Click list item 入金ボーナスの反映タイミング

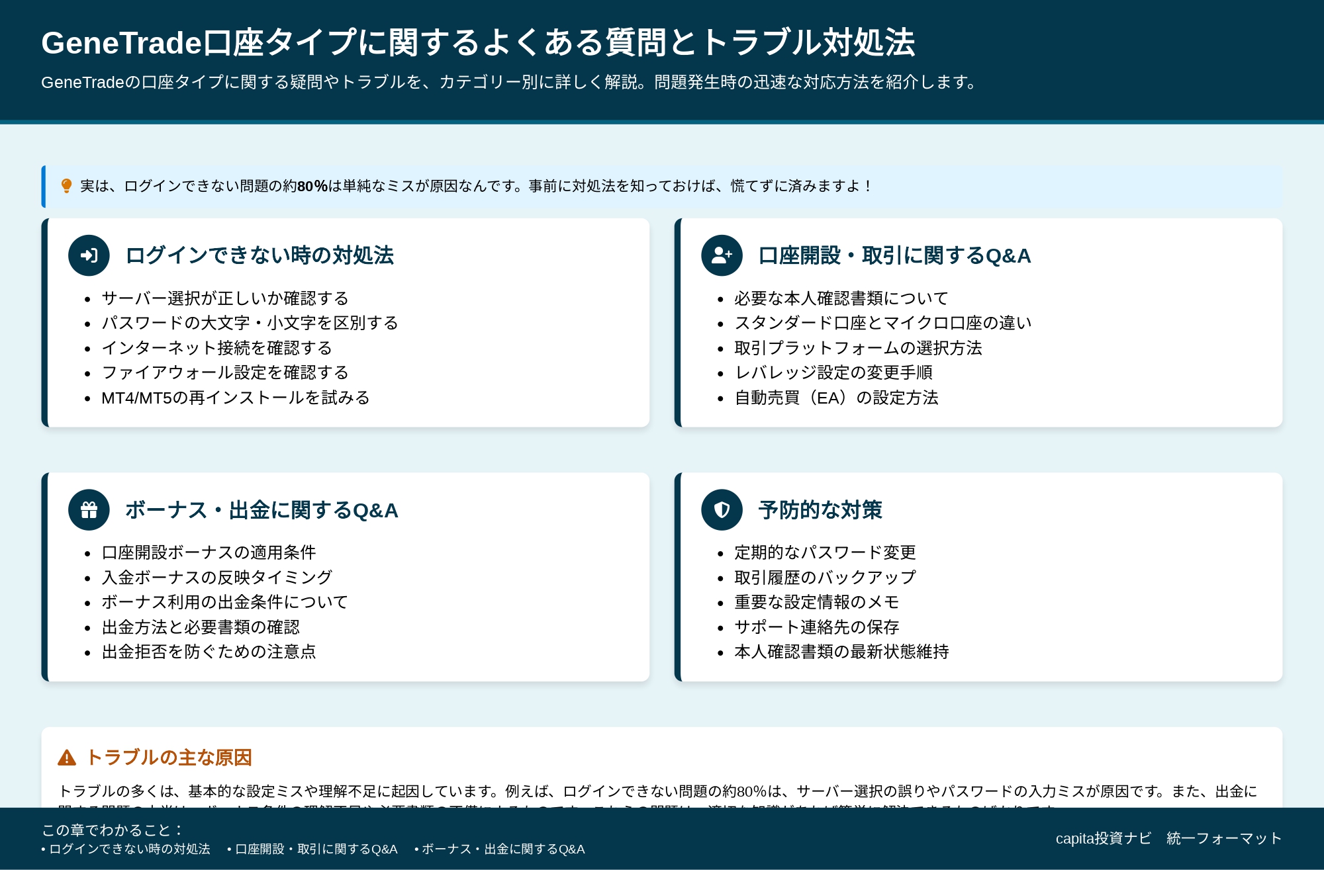(216, 578)
